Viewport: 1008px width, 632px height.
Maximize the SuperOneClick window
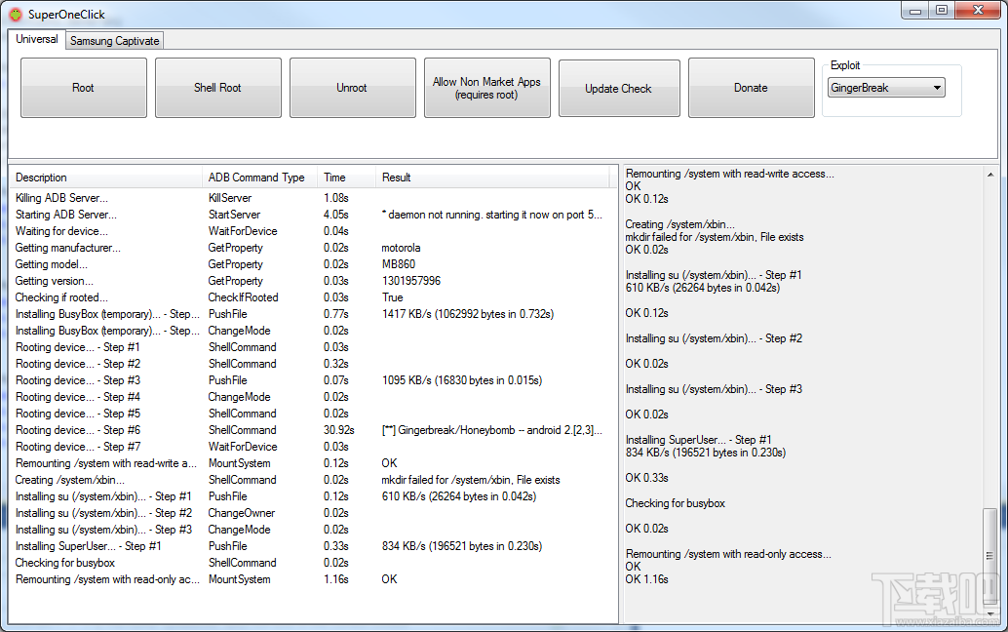[x=942, y=11]
